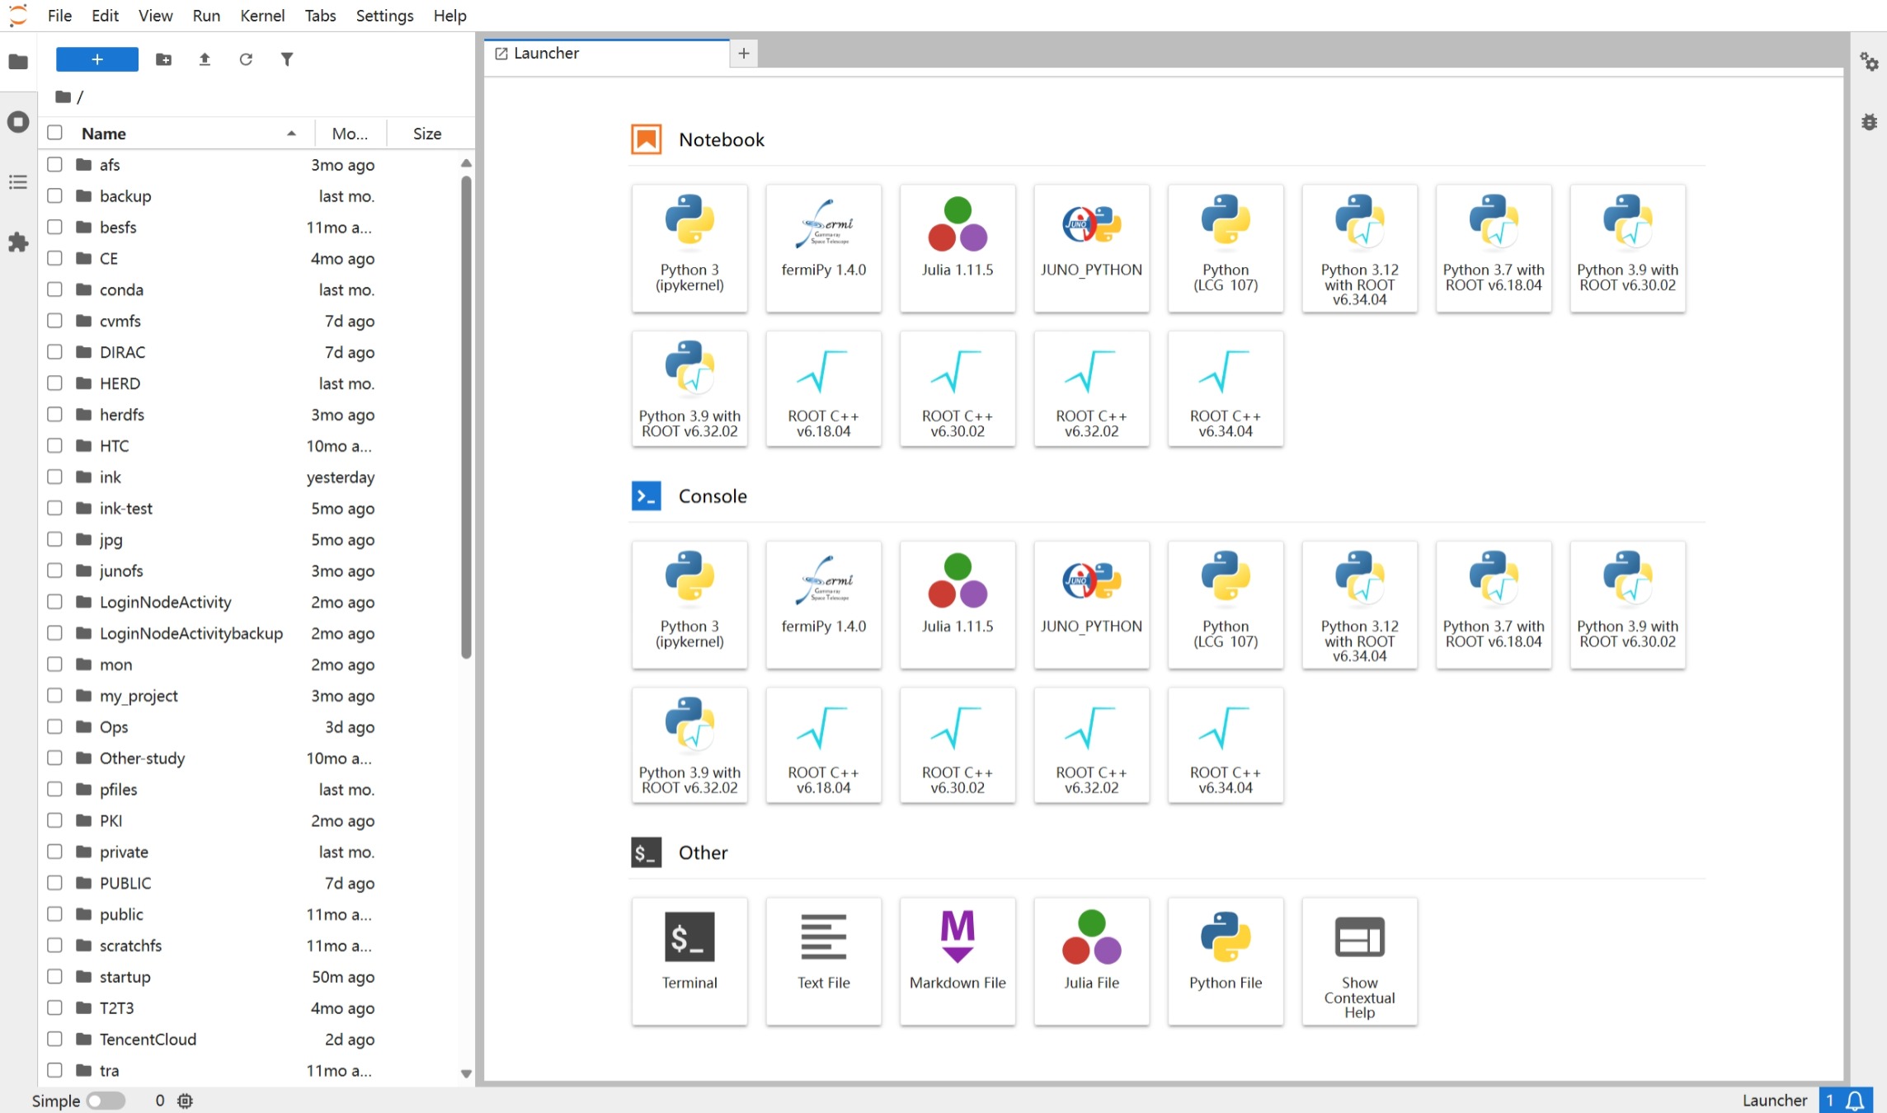
Task: Check the box next to my_project
Action: click(x=54, y=695)
